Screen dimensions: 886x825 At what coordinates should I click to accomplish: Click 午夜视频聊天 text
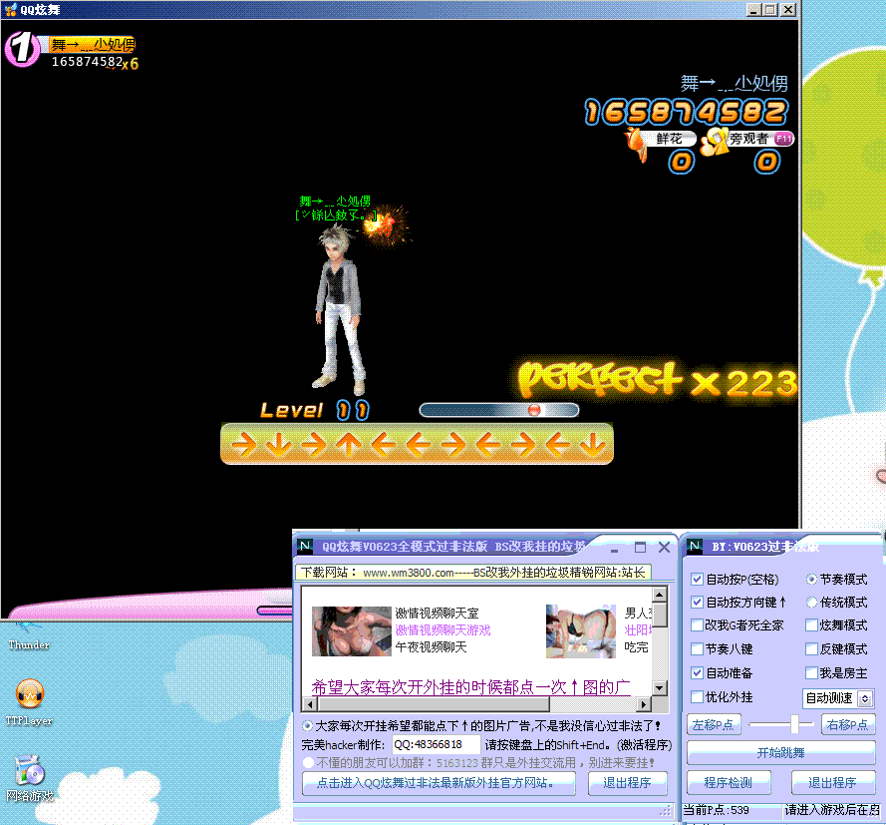[x=431, y=646]
